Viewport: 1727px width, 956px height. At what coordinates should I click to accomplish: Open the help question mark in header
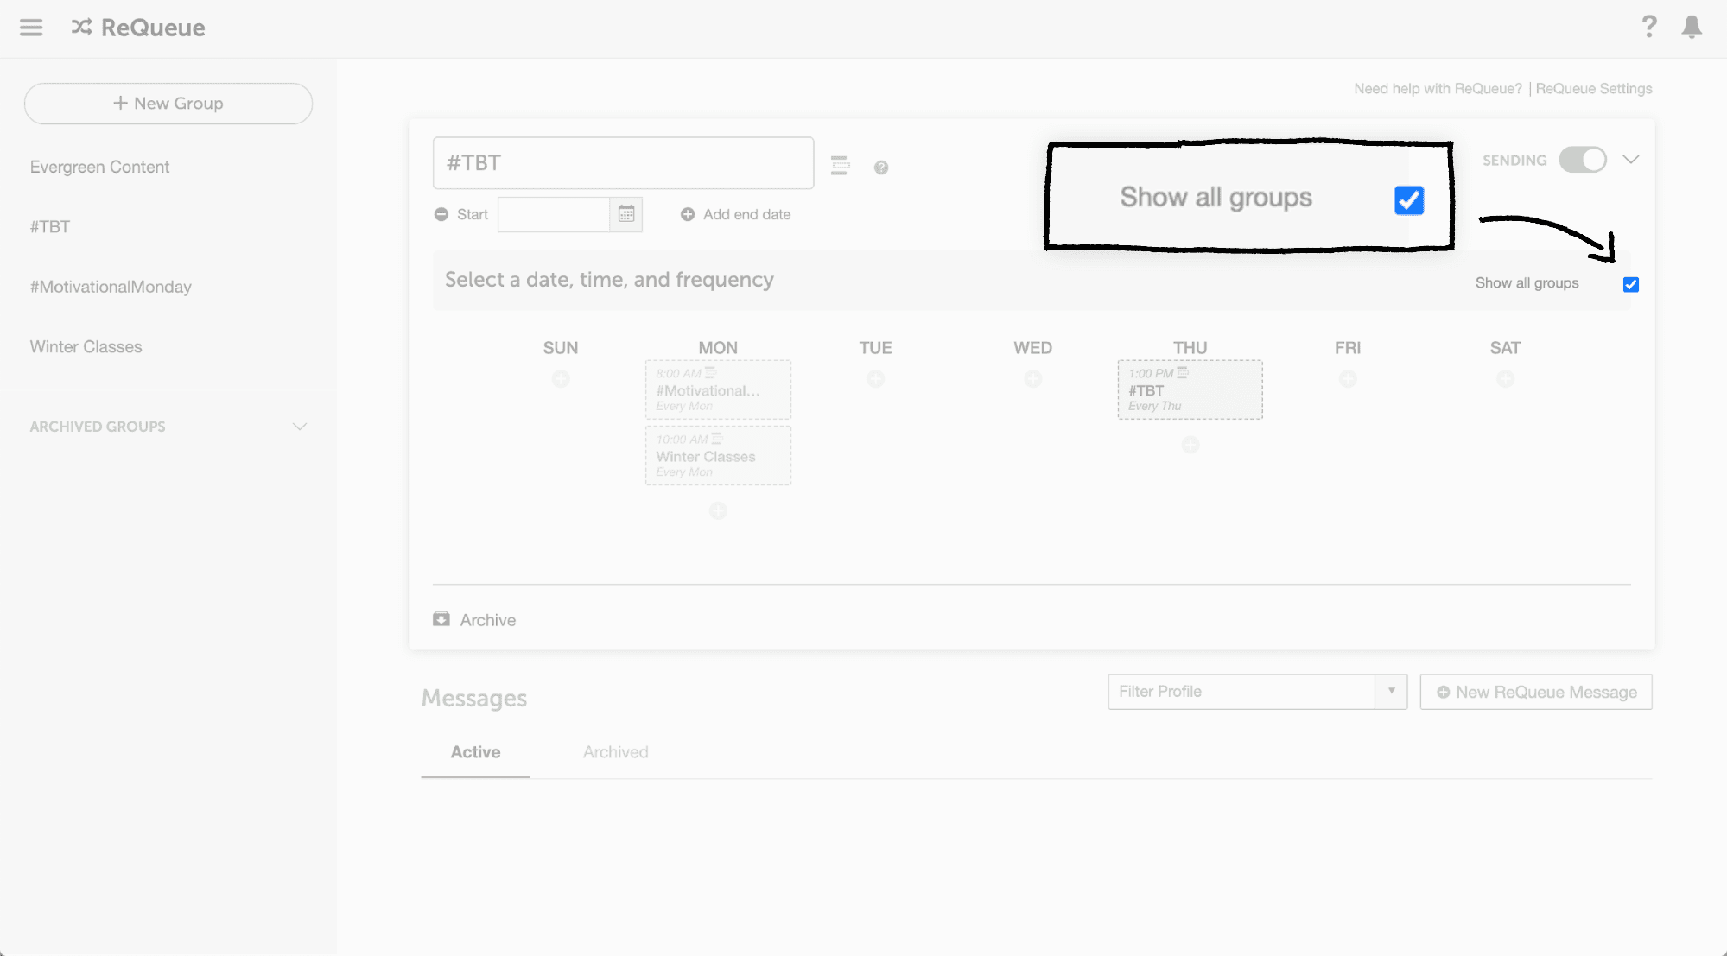click(1649, 27)
